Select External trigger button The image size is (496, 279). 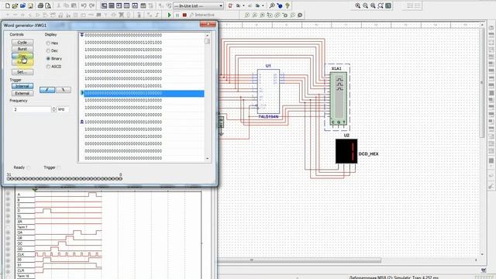22,93
